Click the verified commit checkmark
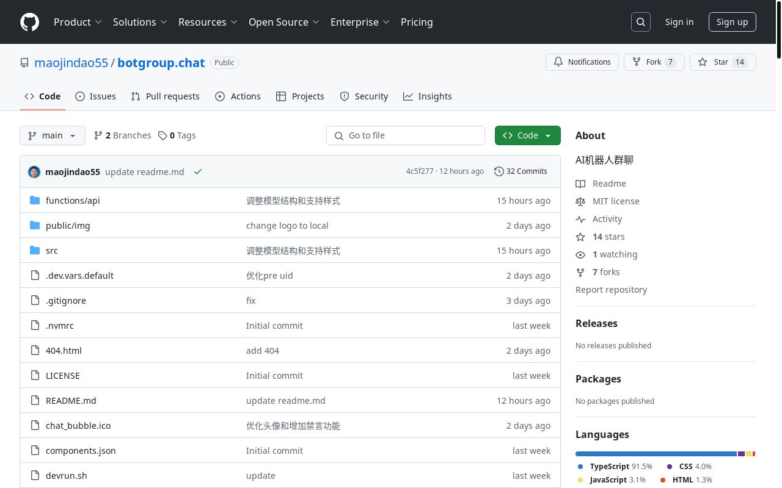 click(198, 171)
